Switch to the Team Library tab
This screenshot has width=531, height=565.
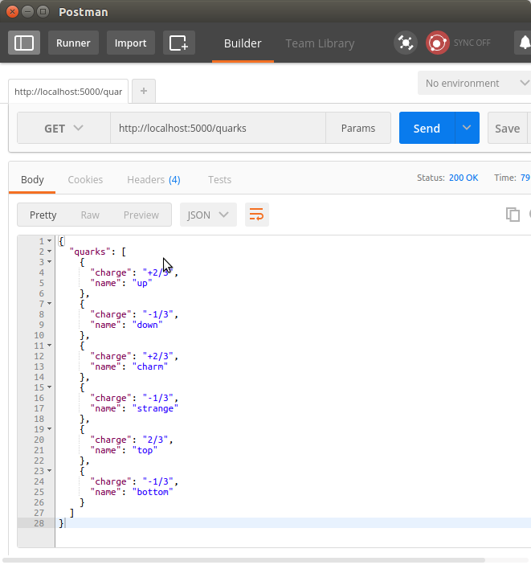[320, 43]
